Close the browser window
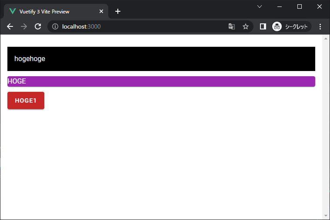The width and height of the screenshot is (330, 220). click(320, 6)
